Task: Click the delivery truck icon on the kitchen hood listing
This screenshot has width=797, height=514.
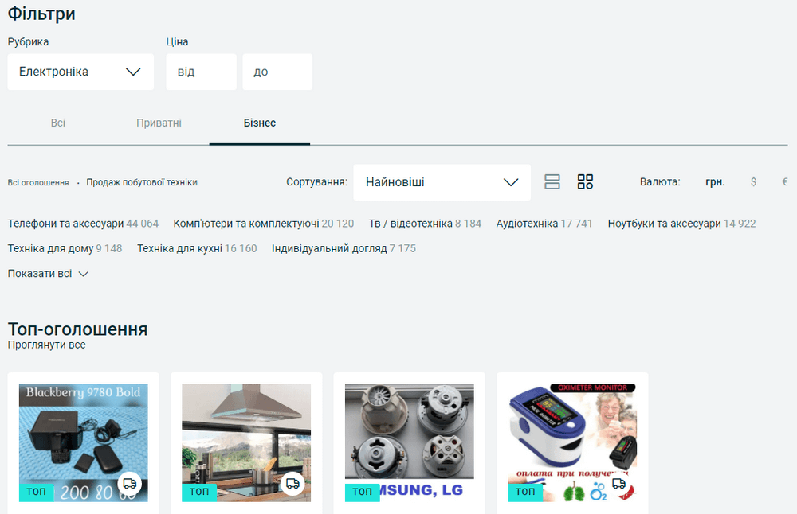Action: (x=292, y=483)
